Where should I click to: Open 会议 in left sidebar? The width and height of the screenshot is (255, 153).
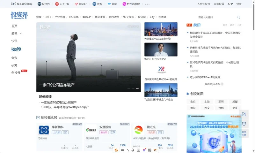click(14, 58)
